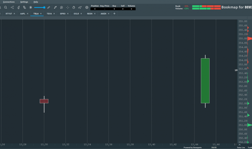Close the GPRO tab
This screenshot has width=252, height=149.
click(x=68, y=14)
